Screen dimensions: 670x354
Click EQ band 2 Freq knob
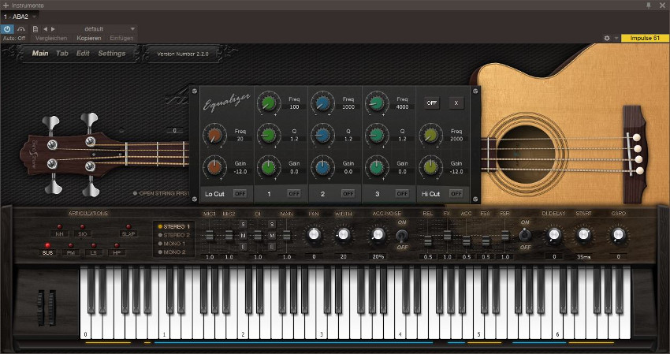[x=322, y=103]
